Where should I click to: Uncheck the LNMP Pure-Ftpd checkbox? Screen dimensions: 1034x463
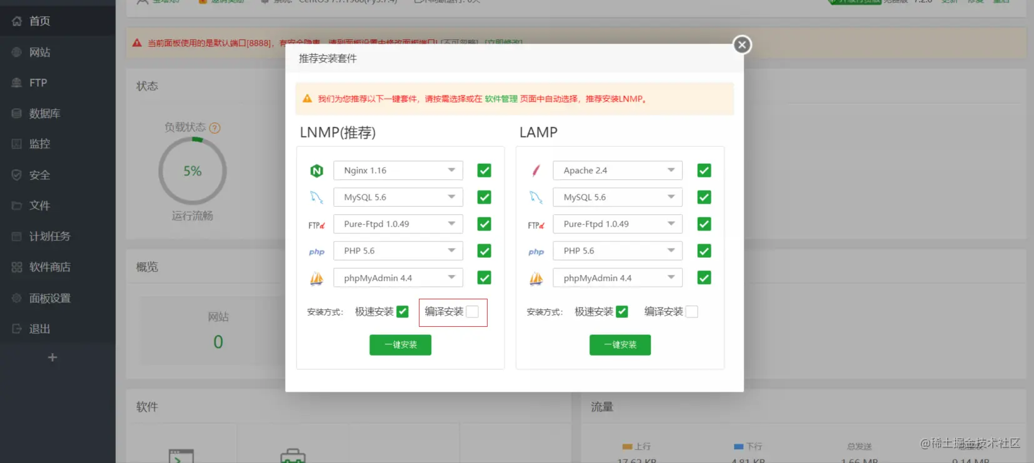(484, 224)
